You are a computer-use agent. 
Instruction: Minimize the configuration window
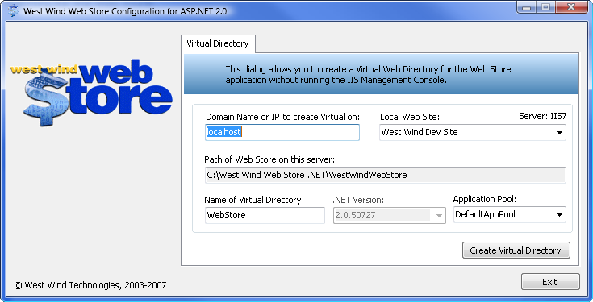pyautogui.click(x=528, y=7)
